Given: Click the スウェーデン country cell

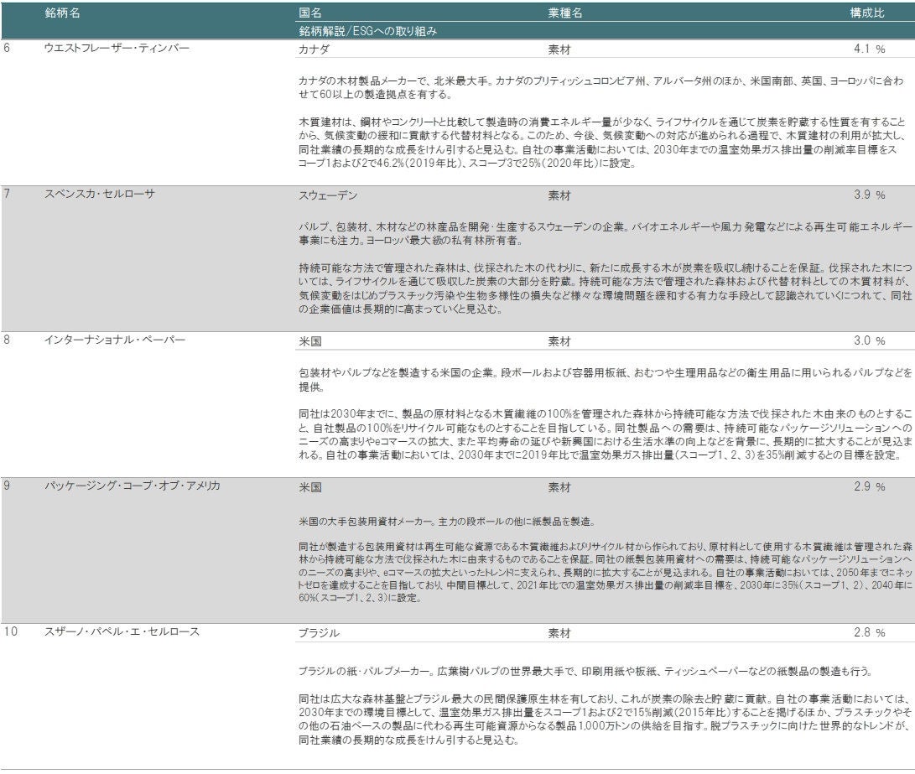Looking at the screenshot, I should point(328,195).
